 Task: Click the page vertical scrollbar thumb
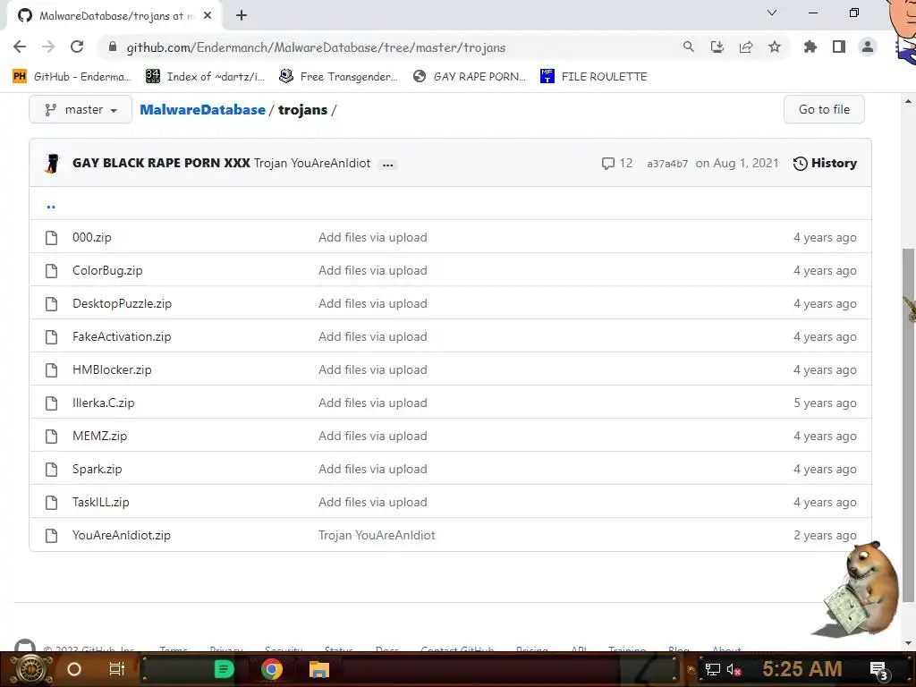[x=908, y=425]
